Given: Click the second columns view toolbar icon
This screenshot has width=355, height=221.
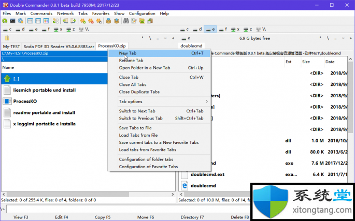Looking at the screenshot, I should 38,21.
